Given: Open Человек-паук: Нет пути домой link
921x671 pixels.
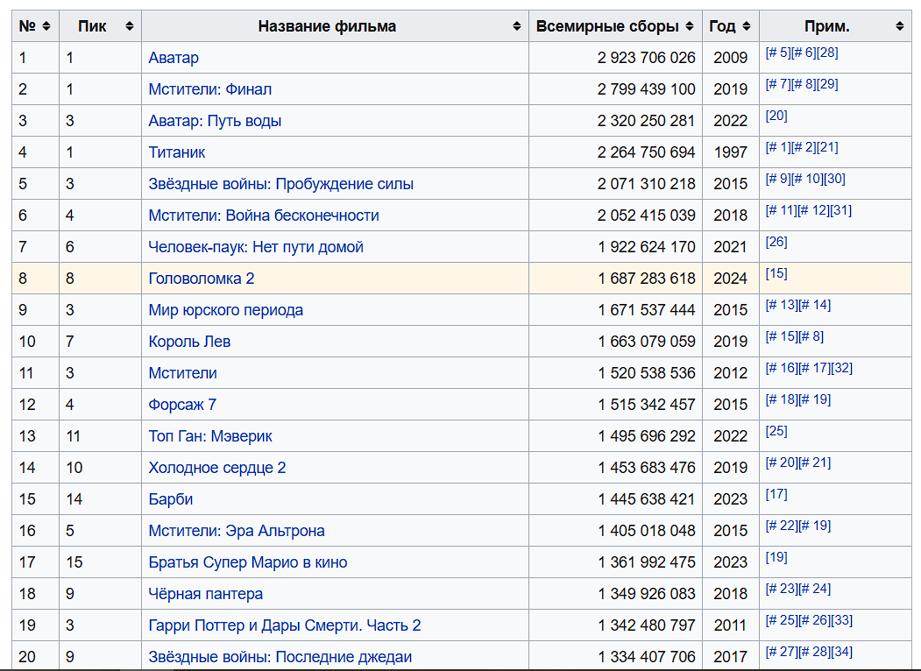Looking at the screenshot, I should (x=256, y=247).
